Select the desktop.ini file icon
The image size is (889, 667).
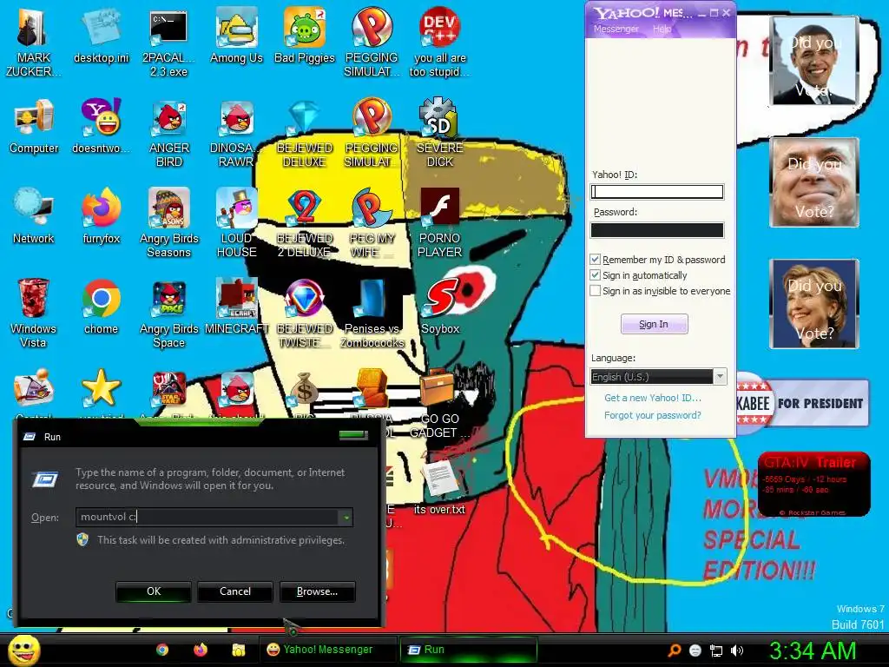point(102,36)
